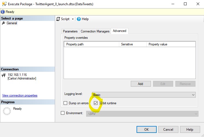Viewport: 204px width, 137px height.
Task: Click OK to execute the package
Action: point(146,130)
